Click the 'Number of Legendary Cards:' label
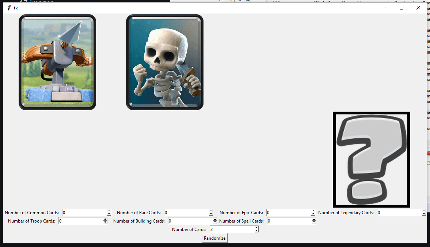The image size is (430, 247). click(346, 213)
